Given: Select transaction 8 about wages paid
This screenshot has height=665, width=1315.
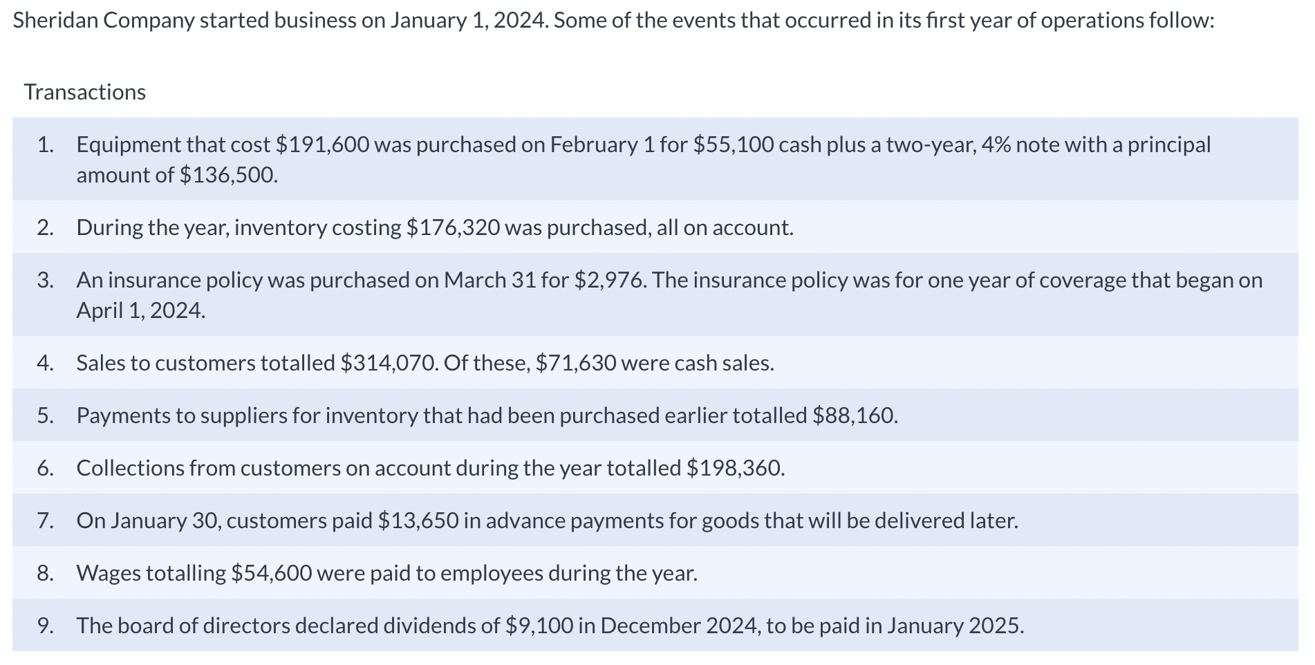Looking at the screenshot, I should click(x=655, y=573).
